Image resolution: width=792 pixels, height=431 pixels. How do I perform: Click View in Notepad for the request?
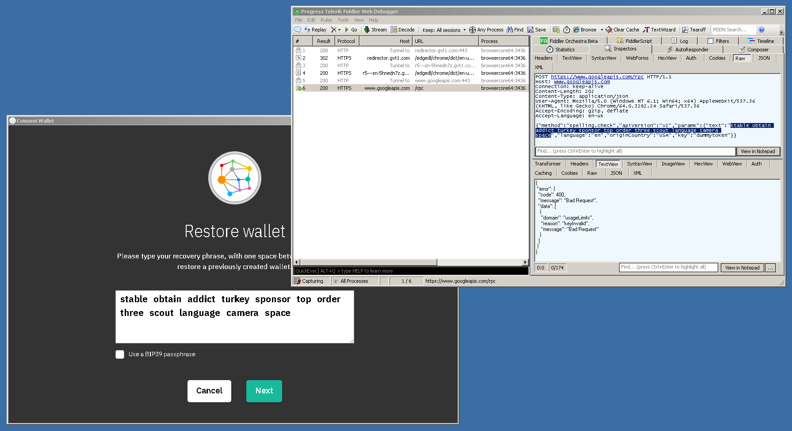tap(758, 151)
